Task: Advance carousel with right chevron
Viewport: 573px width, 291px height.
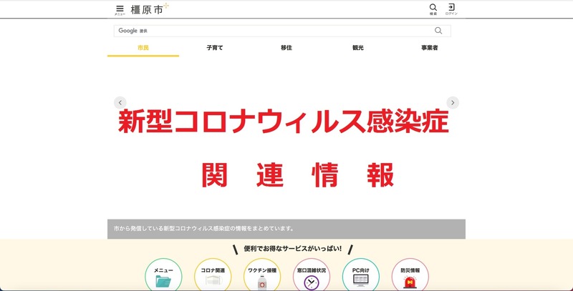Action: coord(453,102)
